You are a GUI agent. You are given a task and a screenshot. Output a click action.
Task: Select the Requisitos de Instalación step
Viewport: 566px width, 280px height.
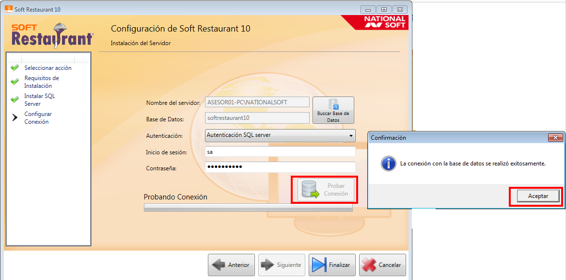pyautogui.click(x=42, y=82)
